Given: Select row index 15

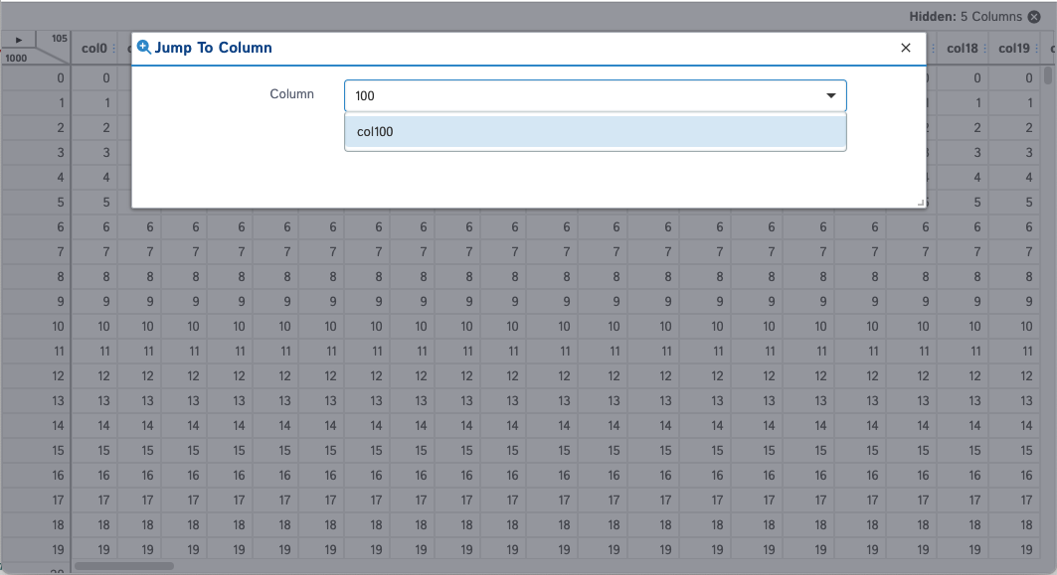Looking at the screenshot, I should point(37,451).
